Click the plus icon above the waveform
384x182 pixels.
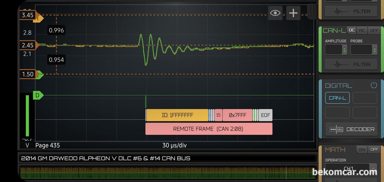coord(293,13)
